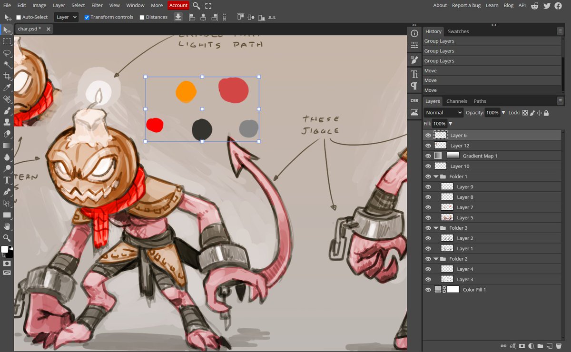Open the Layer auto-select dropdown
571x352 pixels.
pyautogui.click(x=66, y=17)
